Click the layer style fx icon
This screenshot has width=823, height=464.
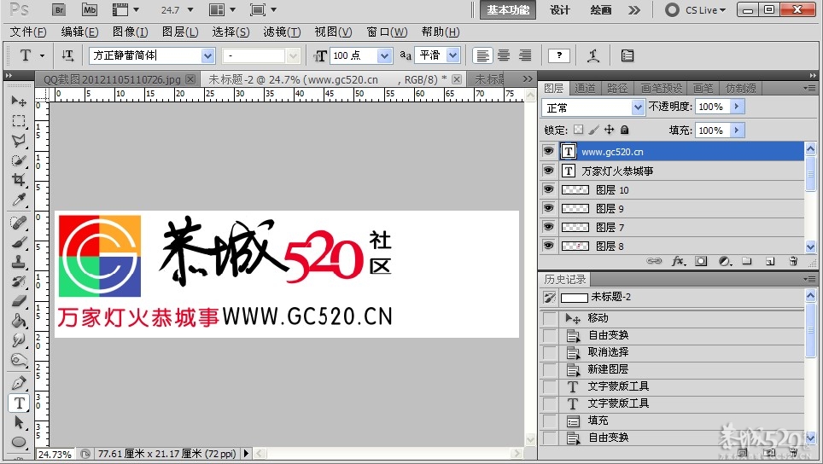678,261
